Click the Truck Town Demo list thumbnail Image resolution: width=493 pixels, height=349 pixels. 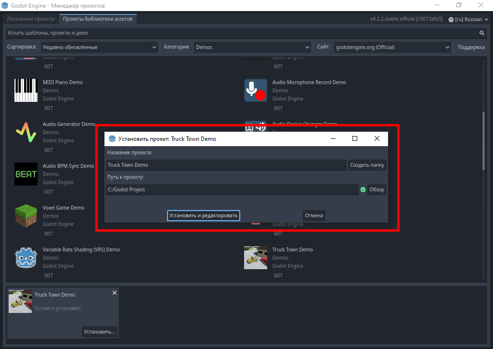click(255, 258)
